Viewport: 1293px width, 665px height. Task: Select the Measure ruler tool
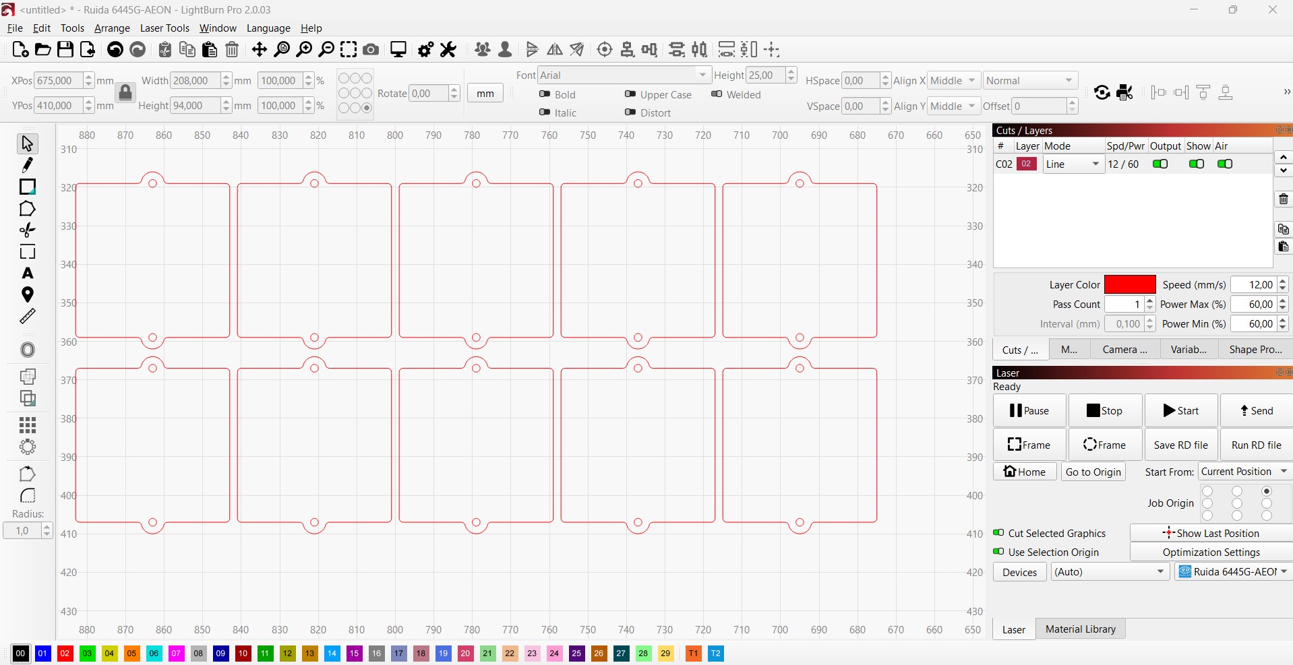click(x=28, y=317)
